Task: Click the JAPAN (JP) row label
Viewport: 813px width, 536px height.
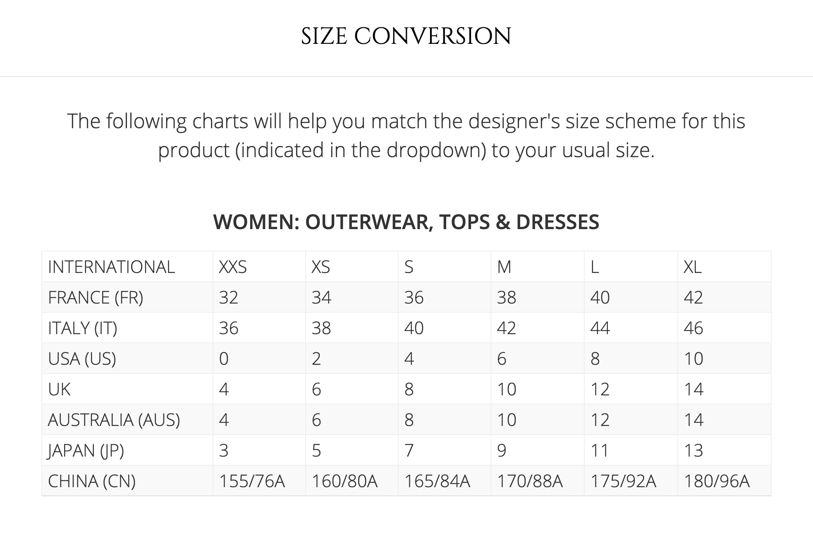Action: click(x=127, y=450)
